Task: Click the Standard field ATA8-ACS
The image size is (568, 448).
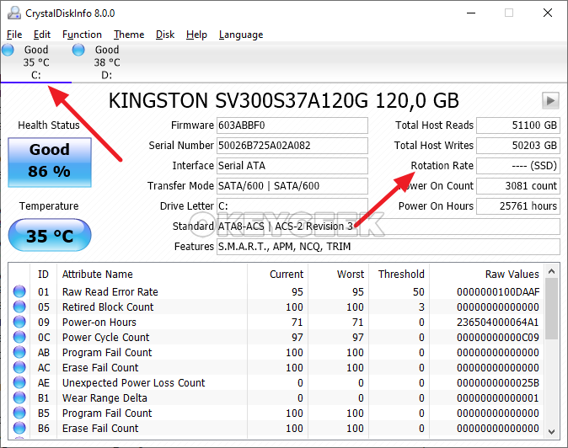Action: [388, 227]
